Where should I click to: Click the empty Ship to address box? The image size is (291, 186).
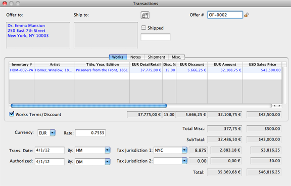point(106,35)
